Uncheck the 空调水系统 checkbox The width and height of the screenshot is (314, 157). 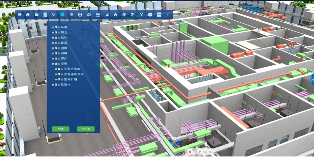59,69
